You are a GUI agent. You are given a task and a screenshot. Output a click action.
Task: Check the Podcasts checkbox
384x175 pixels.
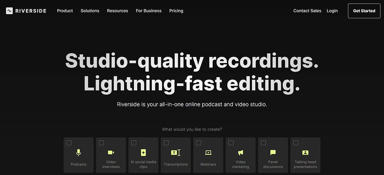69,143
